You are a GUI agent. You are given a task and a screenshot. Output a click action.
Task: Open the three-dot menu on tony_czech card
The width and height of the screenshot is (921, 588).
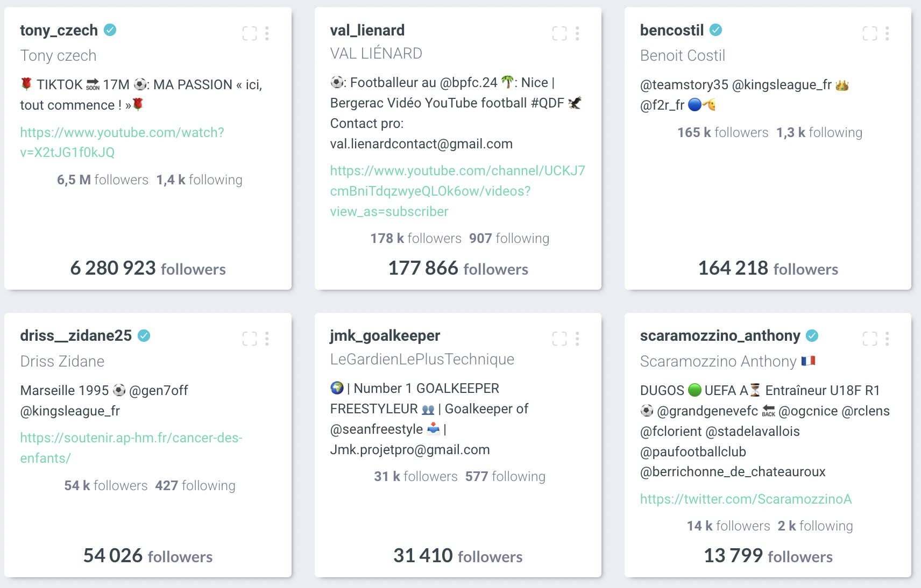(x=267, y=33)
